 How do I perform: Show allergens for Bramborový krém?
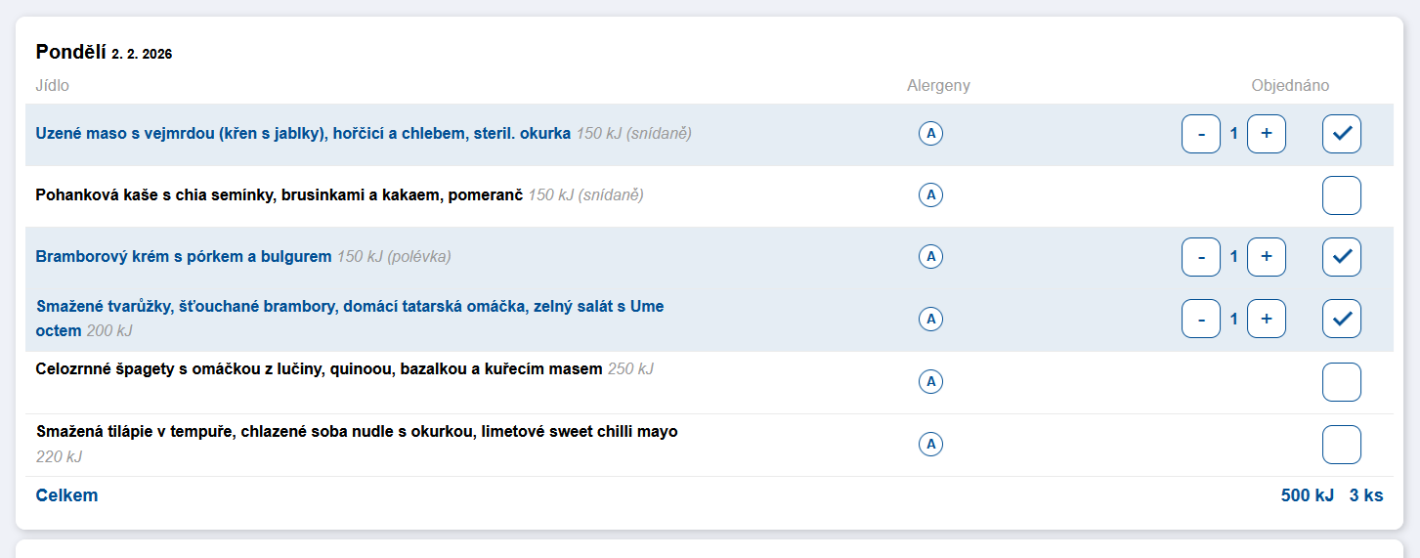point(930,257)
